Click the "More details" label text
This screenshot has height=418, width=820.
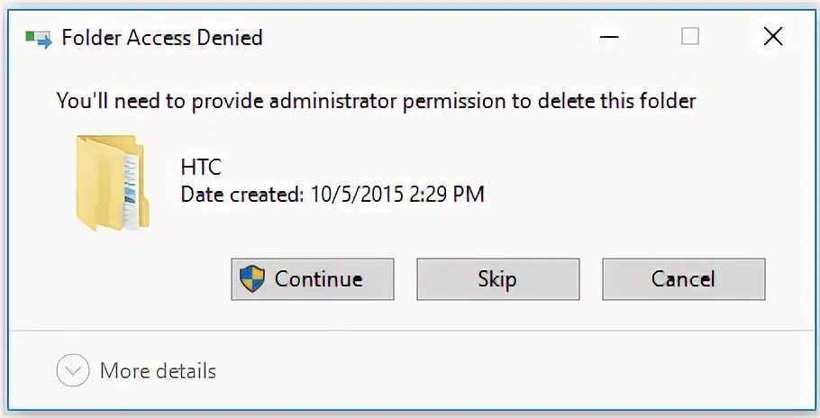(158, 371)
